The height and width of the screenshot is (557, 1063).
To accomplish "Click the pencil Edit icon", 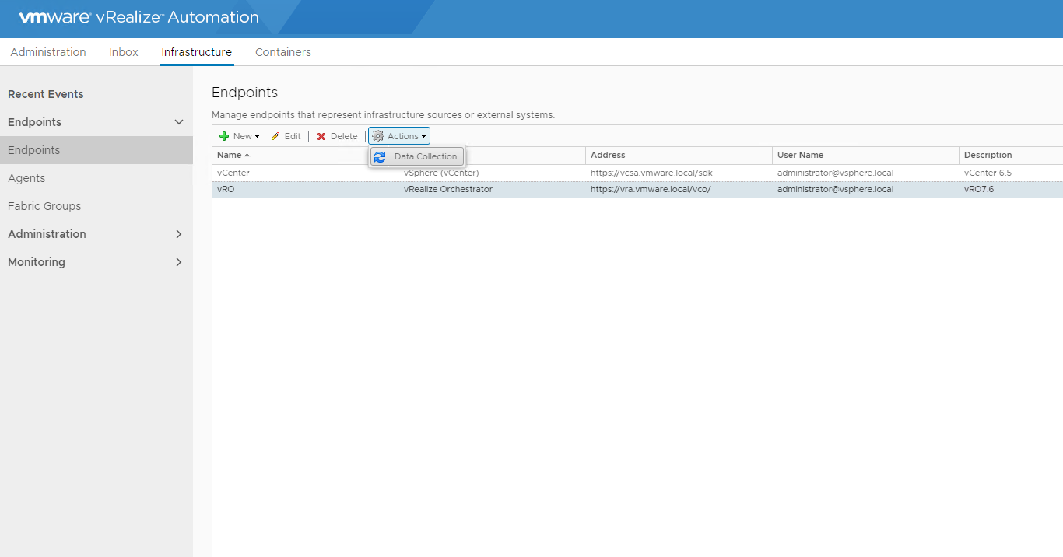I will (275, 136).
